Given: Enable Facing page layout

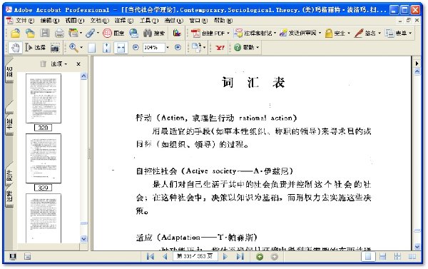Looking at the screenshot, I should (412, 256).
